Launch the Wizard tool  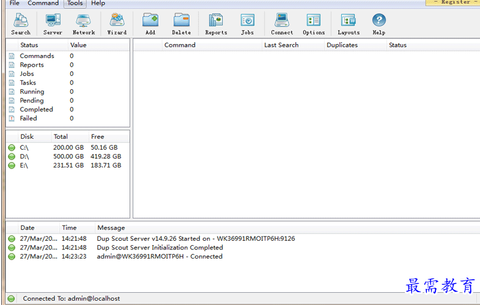[117, 24]
